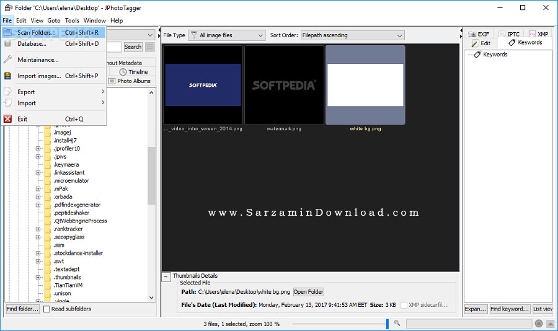Open the Window menu
This screenshot has width=558, height=331.
[95, 20]
